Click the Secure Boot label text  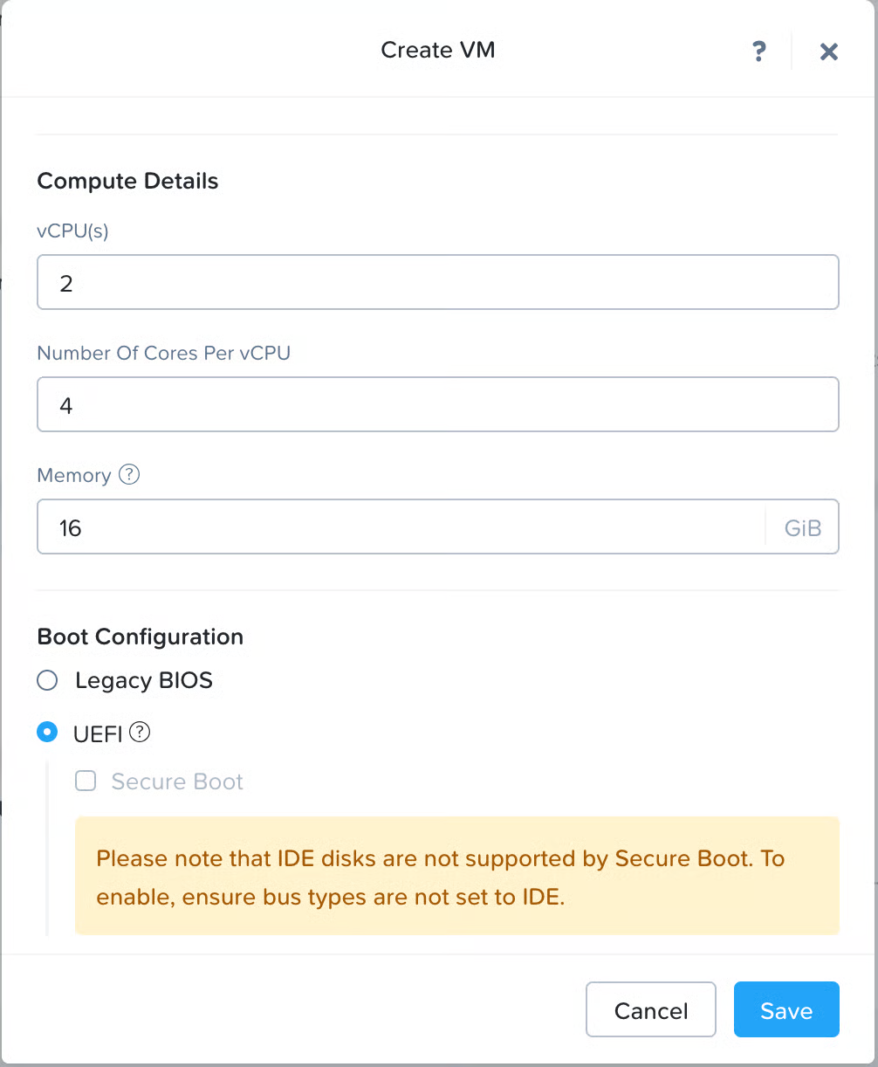click(x=177, y=781)
